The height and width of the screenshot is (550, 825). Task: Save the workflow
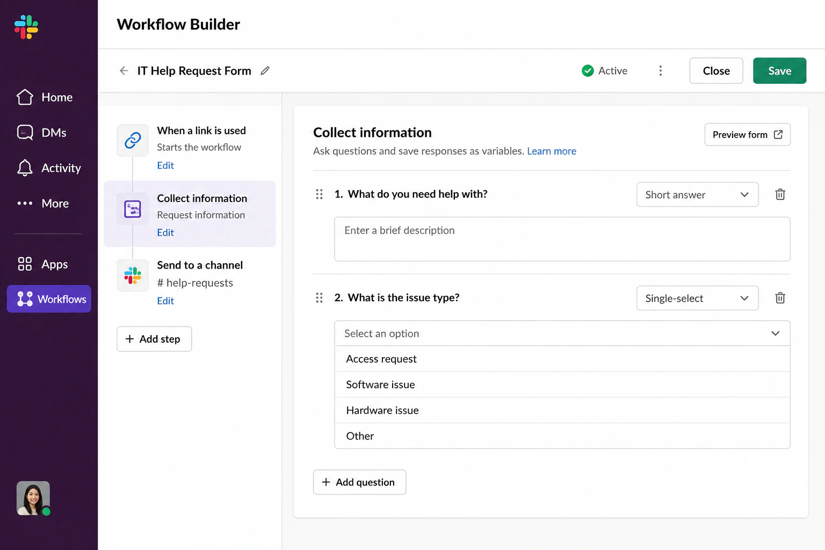coord(779,71)
